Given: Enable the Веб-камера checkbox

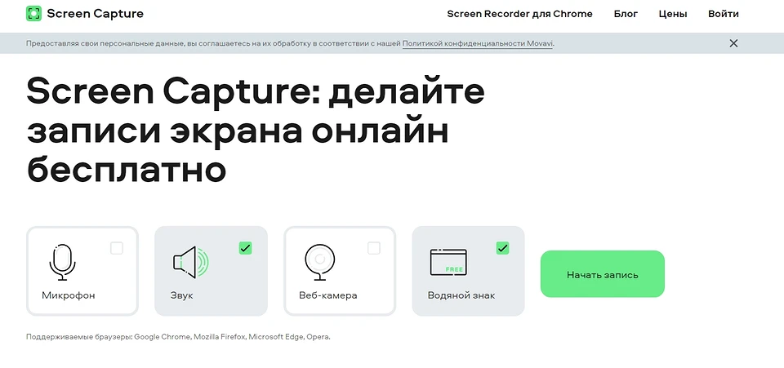Looking at the screenshot, I should [373, 248].
